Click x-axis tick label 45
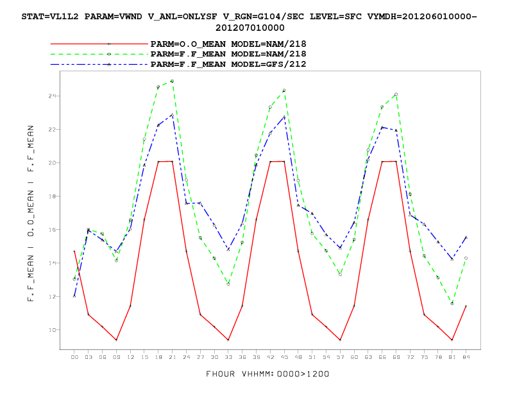508x393 pixels. (284, 357)
